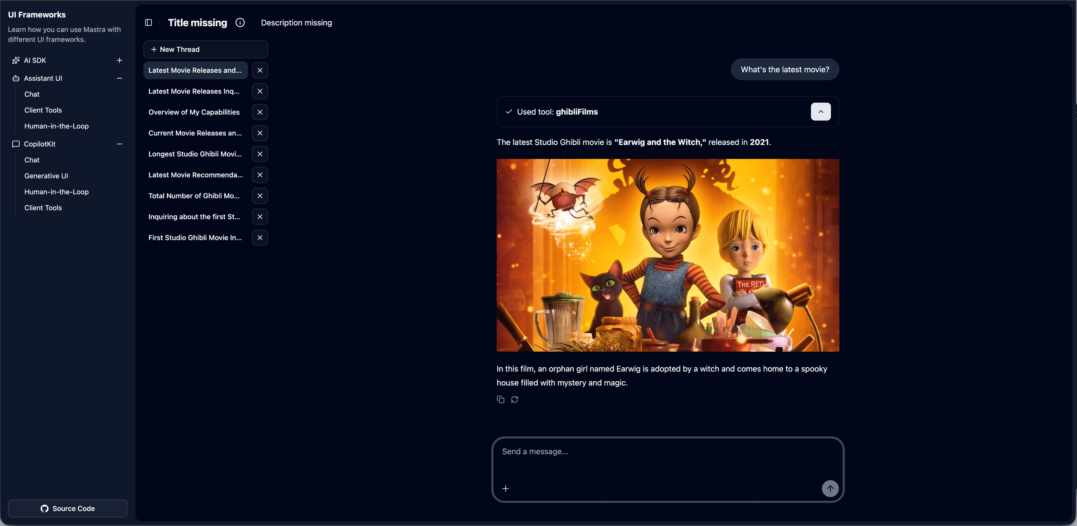
Task: Add an attachment with the plus icon
Action: [505, 488]
